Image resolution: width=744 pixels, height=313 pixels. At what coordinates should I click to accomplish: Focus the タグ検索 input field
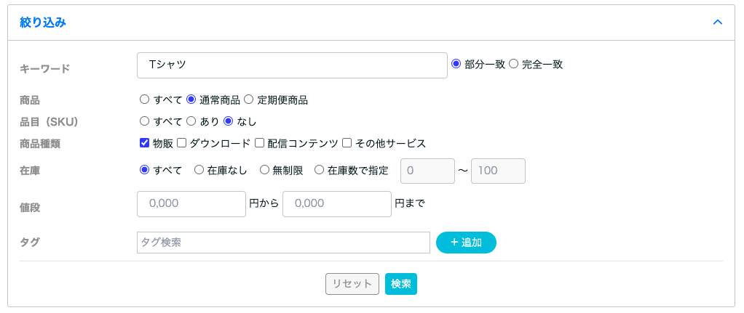tap(283, 243)
